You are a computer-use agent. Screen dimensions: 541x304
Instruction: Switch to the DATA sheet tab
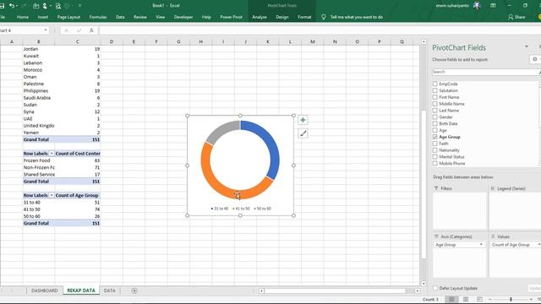pos(110,290)
